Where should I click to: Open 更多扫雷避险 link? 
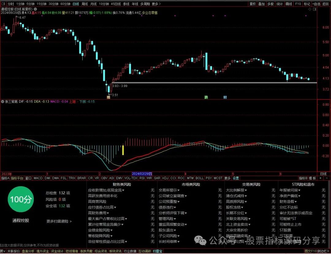tap(59, 221)
